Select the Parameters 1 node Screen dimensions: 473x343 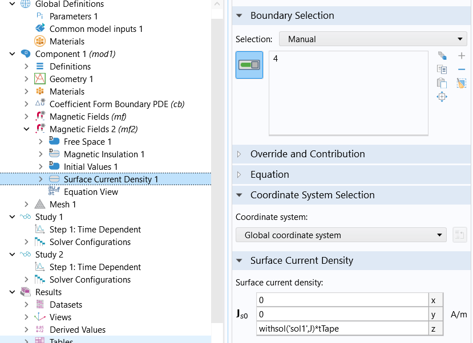pos(73,17)
